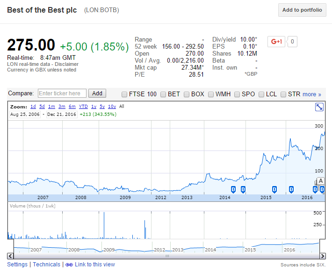Set chart zoom to 1d
This screenshot has width=332, height=272.
coord(33,107)
